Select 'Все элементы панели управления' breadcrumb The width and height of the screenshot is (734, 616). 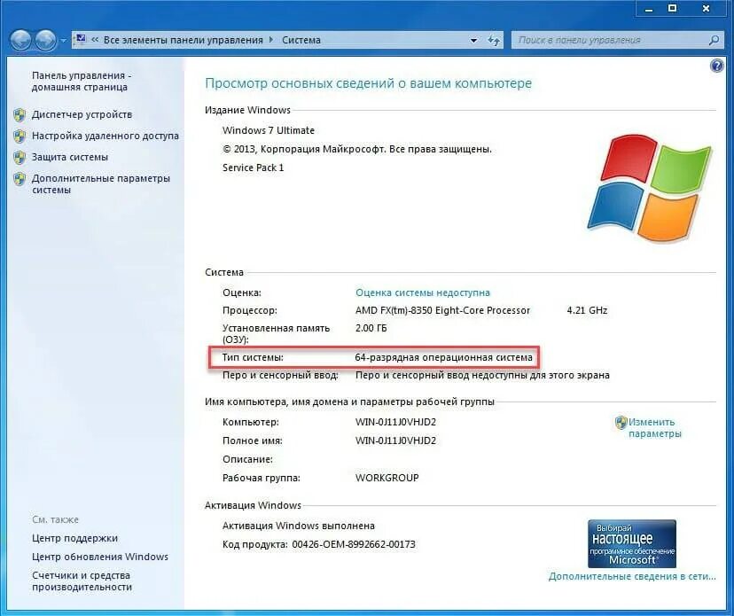(x=183, y=40)
